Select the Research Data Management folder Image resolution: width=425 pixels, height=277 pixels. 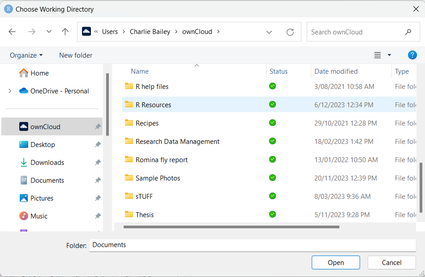(177, 142)
